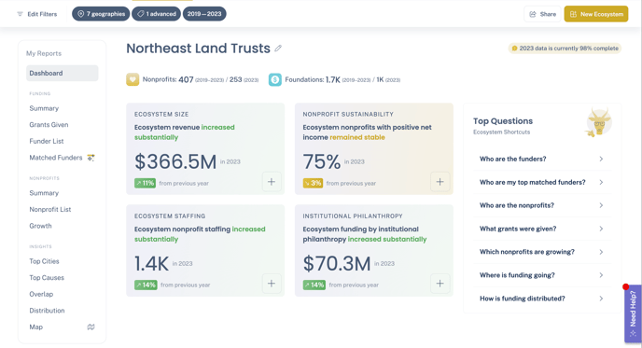Click the New Ecosystem button
The width and height of the screenshot is (642, 348).
pyautogui.click(x=596, y=14)
